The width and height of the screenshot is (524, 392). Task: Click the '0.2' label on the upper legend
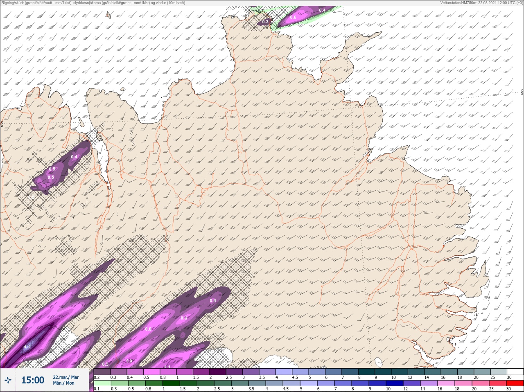tap(97, 377)
